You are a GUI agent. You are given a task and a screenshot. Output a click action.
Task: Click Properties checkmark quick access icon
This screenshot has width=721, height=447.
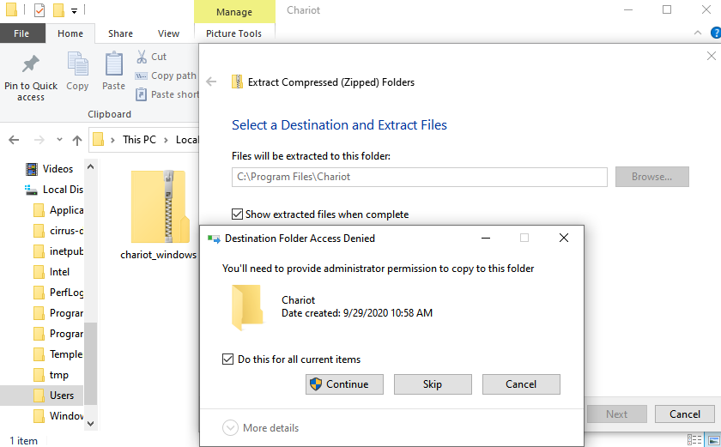[x=39, y=9]
